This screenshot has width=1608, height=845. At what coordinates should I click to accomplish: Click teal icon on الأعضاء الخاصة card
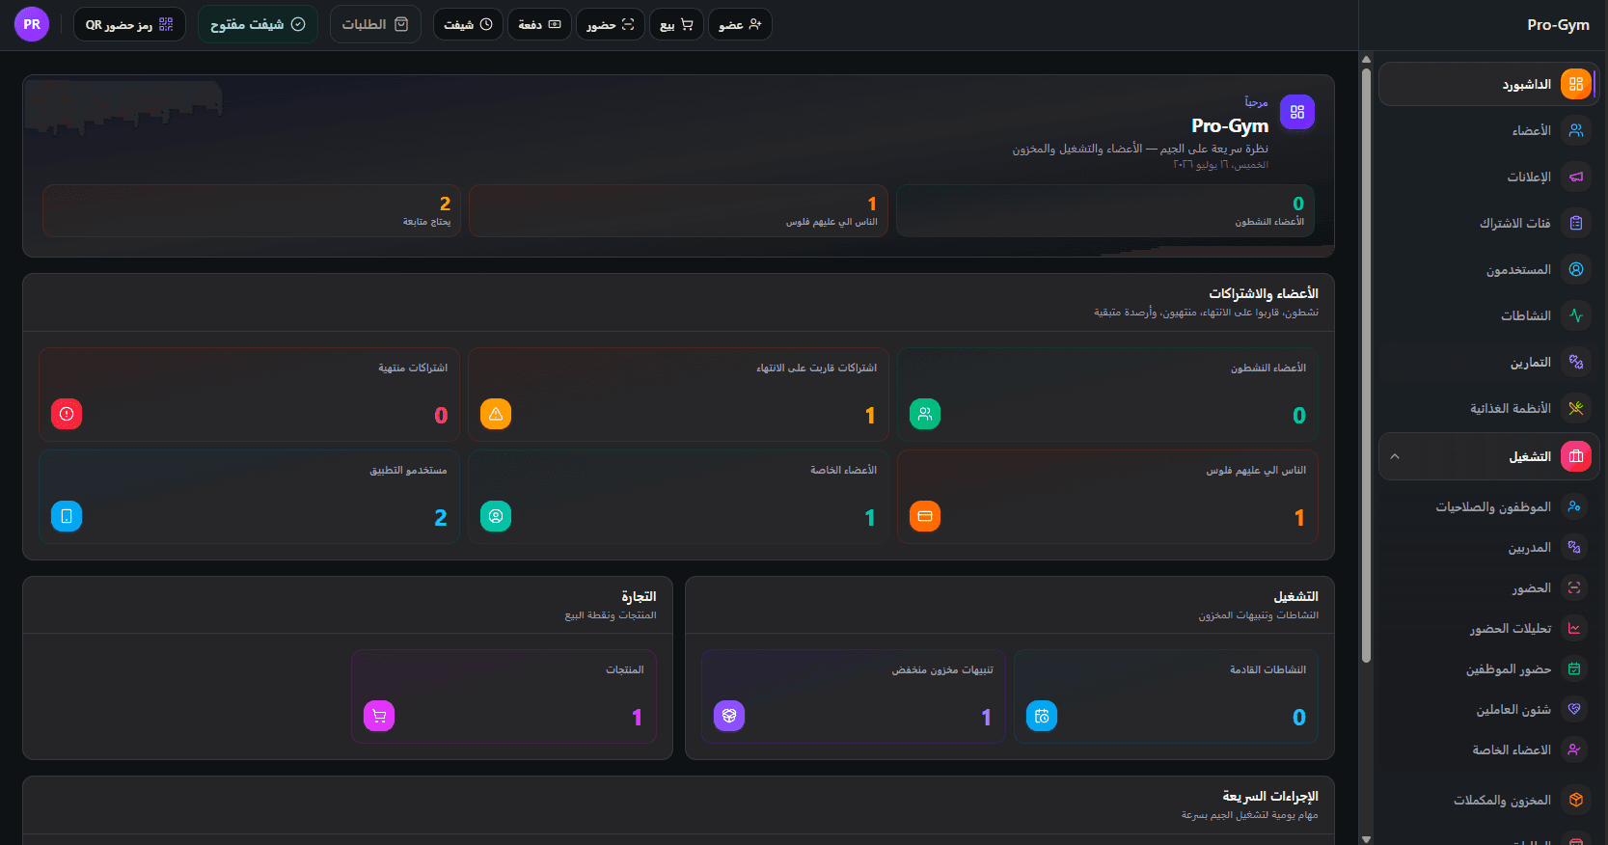pyautogui.click(x=496, y=516)
